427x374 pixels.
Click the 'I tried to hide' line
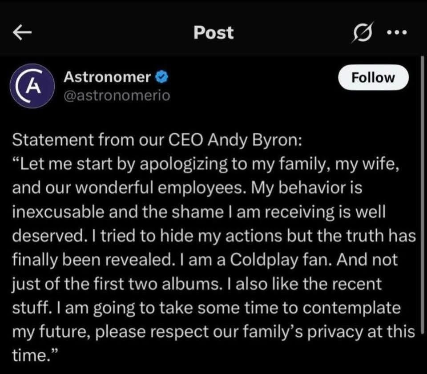pyautogui.click(x=214, y=236)
